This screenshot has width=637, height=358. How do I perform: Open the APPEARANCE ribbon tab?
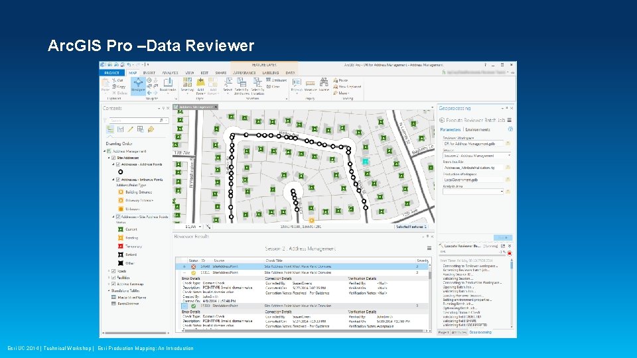[x=245, y=73]
